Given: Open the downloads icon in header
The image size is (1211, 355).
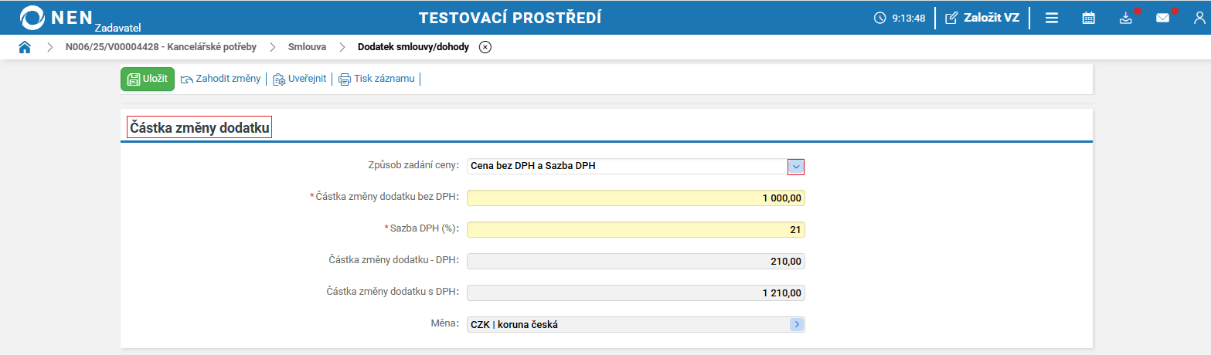Looking at the screenshot, I should click(1126, 18).
